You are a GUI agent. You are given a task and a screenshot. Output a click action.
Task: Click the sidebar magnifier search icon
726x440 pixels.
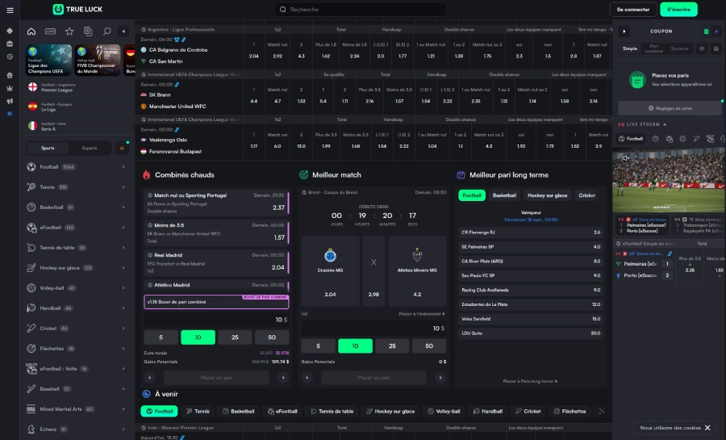coord(106,31)
